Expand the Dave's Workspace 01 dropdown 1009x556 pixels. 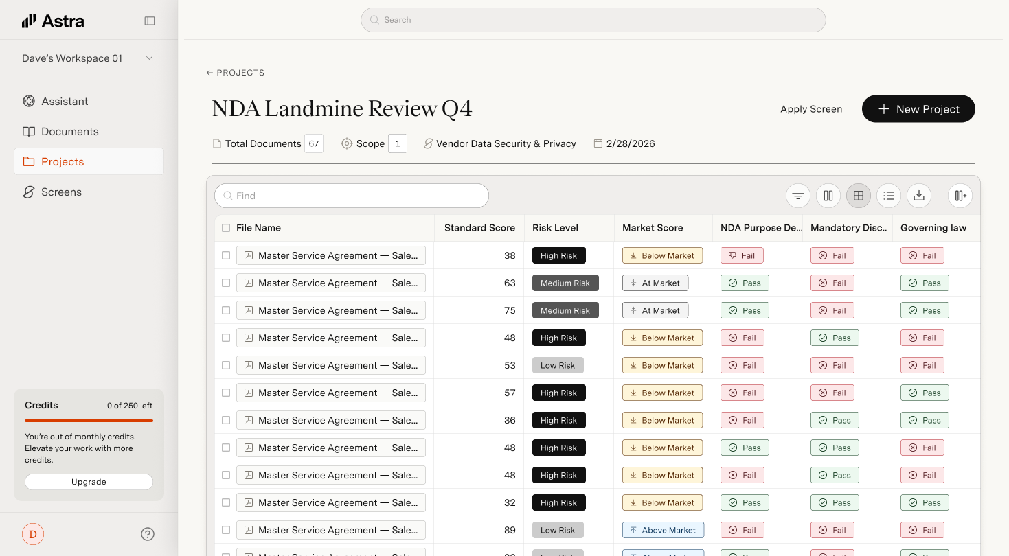[x=89, y=58]
